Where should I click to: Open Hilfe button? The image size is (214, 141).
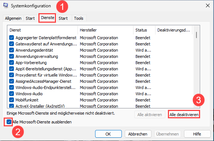click(x=197, y=134)
